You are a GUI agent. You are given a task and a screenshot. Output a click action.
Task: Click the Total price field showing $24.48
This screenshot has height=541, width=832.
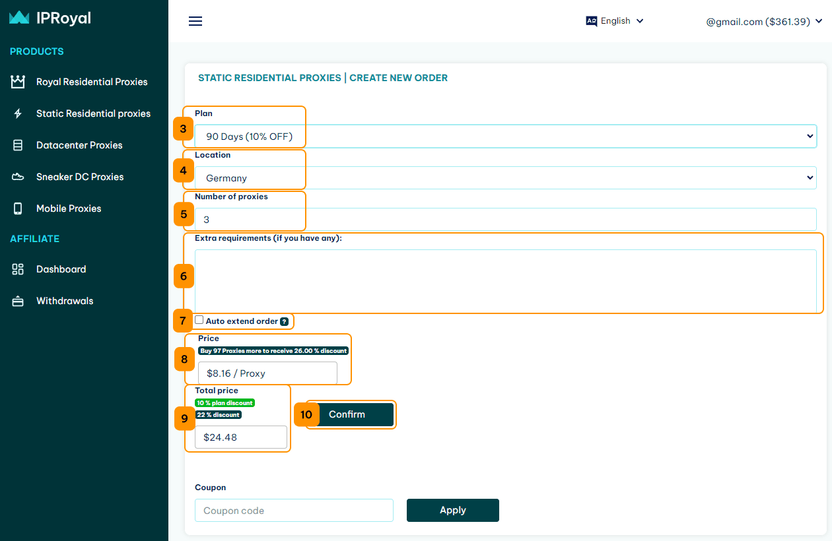[x=241, y=437]
